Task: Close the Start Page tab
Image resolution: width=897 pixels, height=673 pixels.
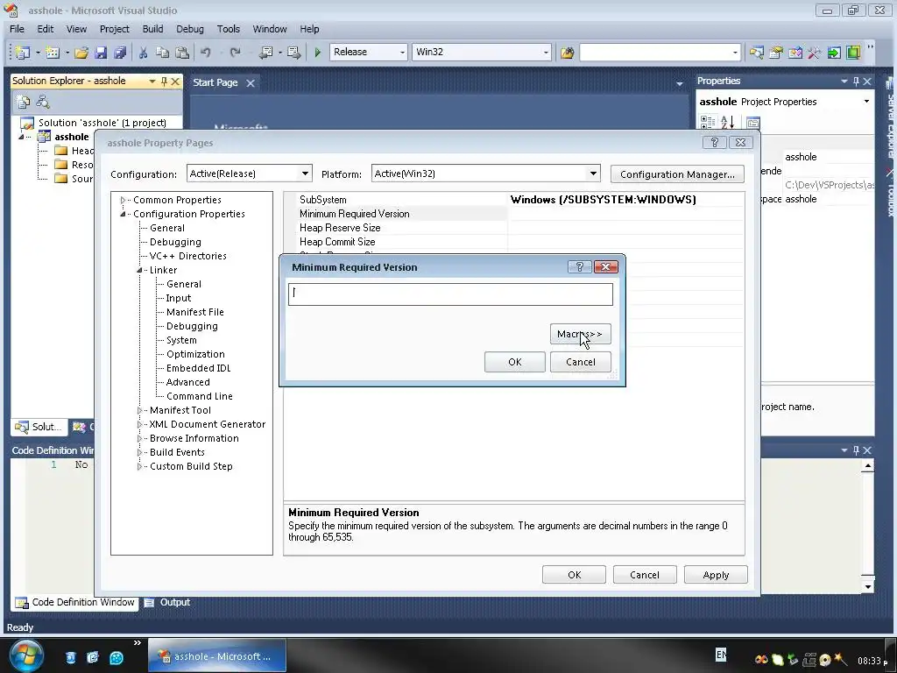Action: 250,83
